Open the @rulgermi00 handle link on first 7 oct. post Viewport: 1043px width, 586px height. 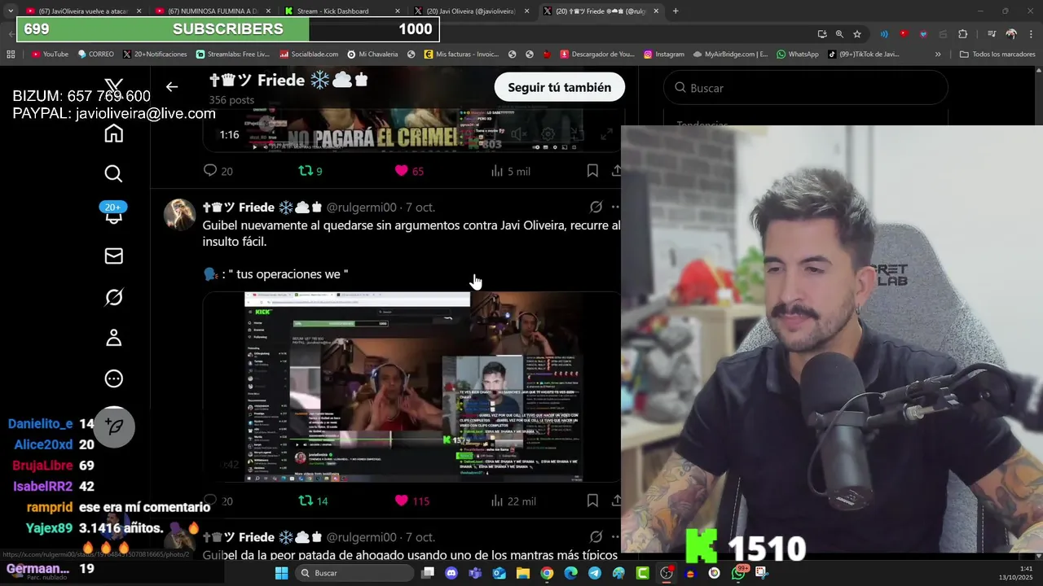point(361,208)
